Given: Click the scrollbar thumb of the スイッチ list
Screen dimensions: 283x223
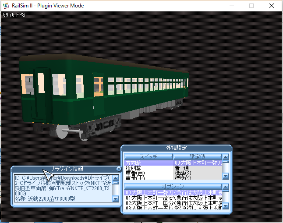Looking at the screenshot, I should pos(226,161).
